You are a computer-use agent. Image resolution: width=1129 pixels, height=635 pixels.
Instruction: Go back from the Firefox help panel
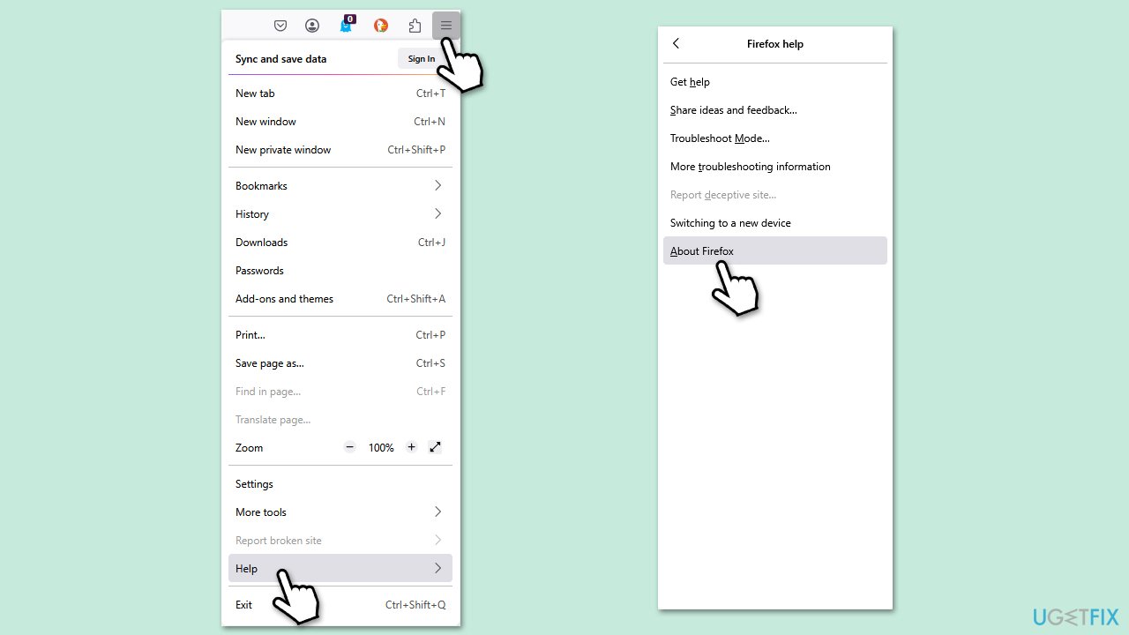[676, 43]
